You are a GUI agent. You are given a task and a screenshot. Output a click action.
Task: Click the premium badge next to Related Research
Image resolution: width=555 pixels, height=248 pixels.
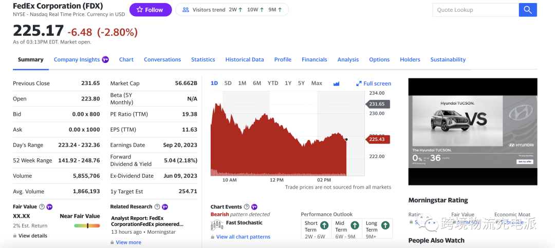coord(165,206)
